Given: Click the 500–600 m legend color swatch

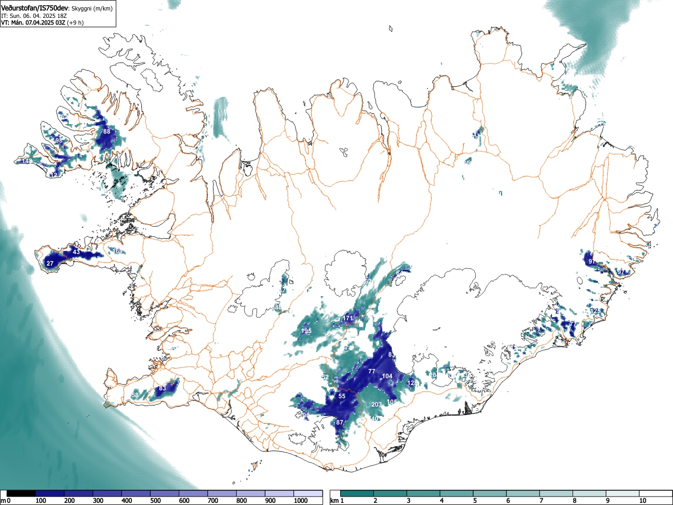Looking at the screenshot, I should pyautogui.click(x=165, y=493).
